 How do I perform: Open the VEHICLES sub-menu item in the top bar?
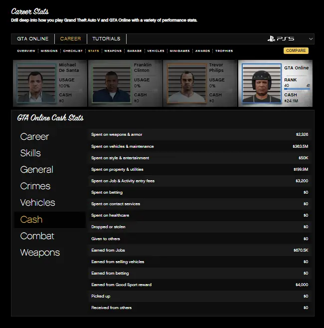coord(156,51)
